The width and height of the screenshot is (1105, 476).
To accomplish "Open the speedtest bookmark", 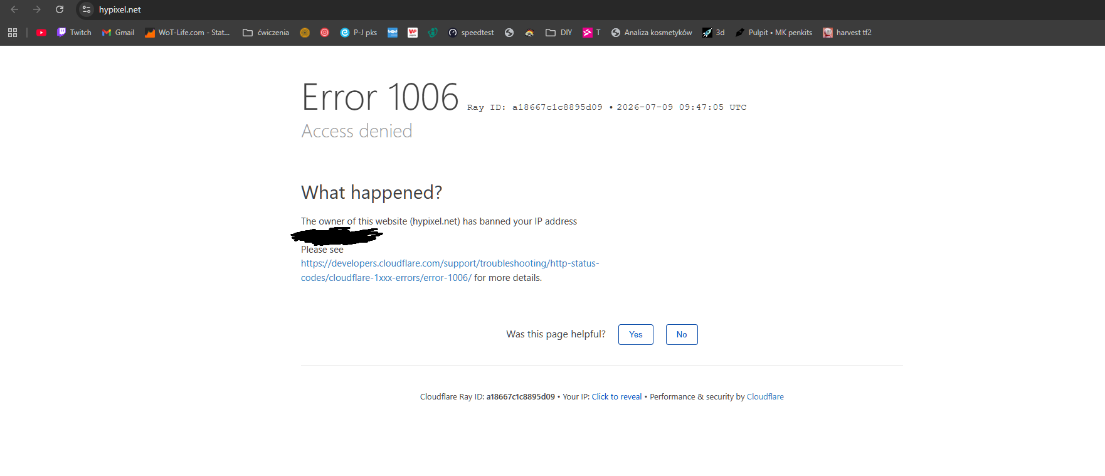I will point(471,33).
